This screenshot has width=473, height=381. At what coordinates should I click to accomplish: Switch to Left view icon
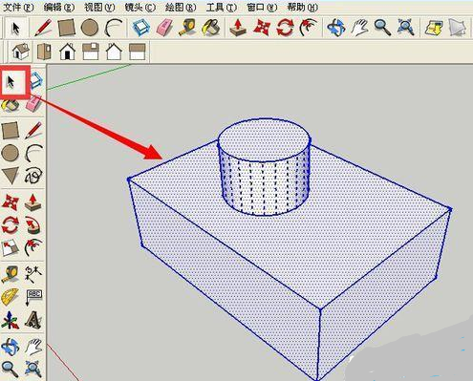138,52
